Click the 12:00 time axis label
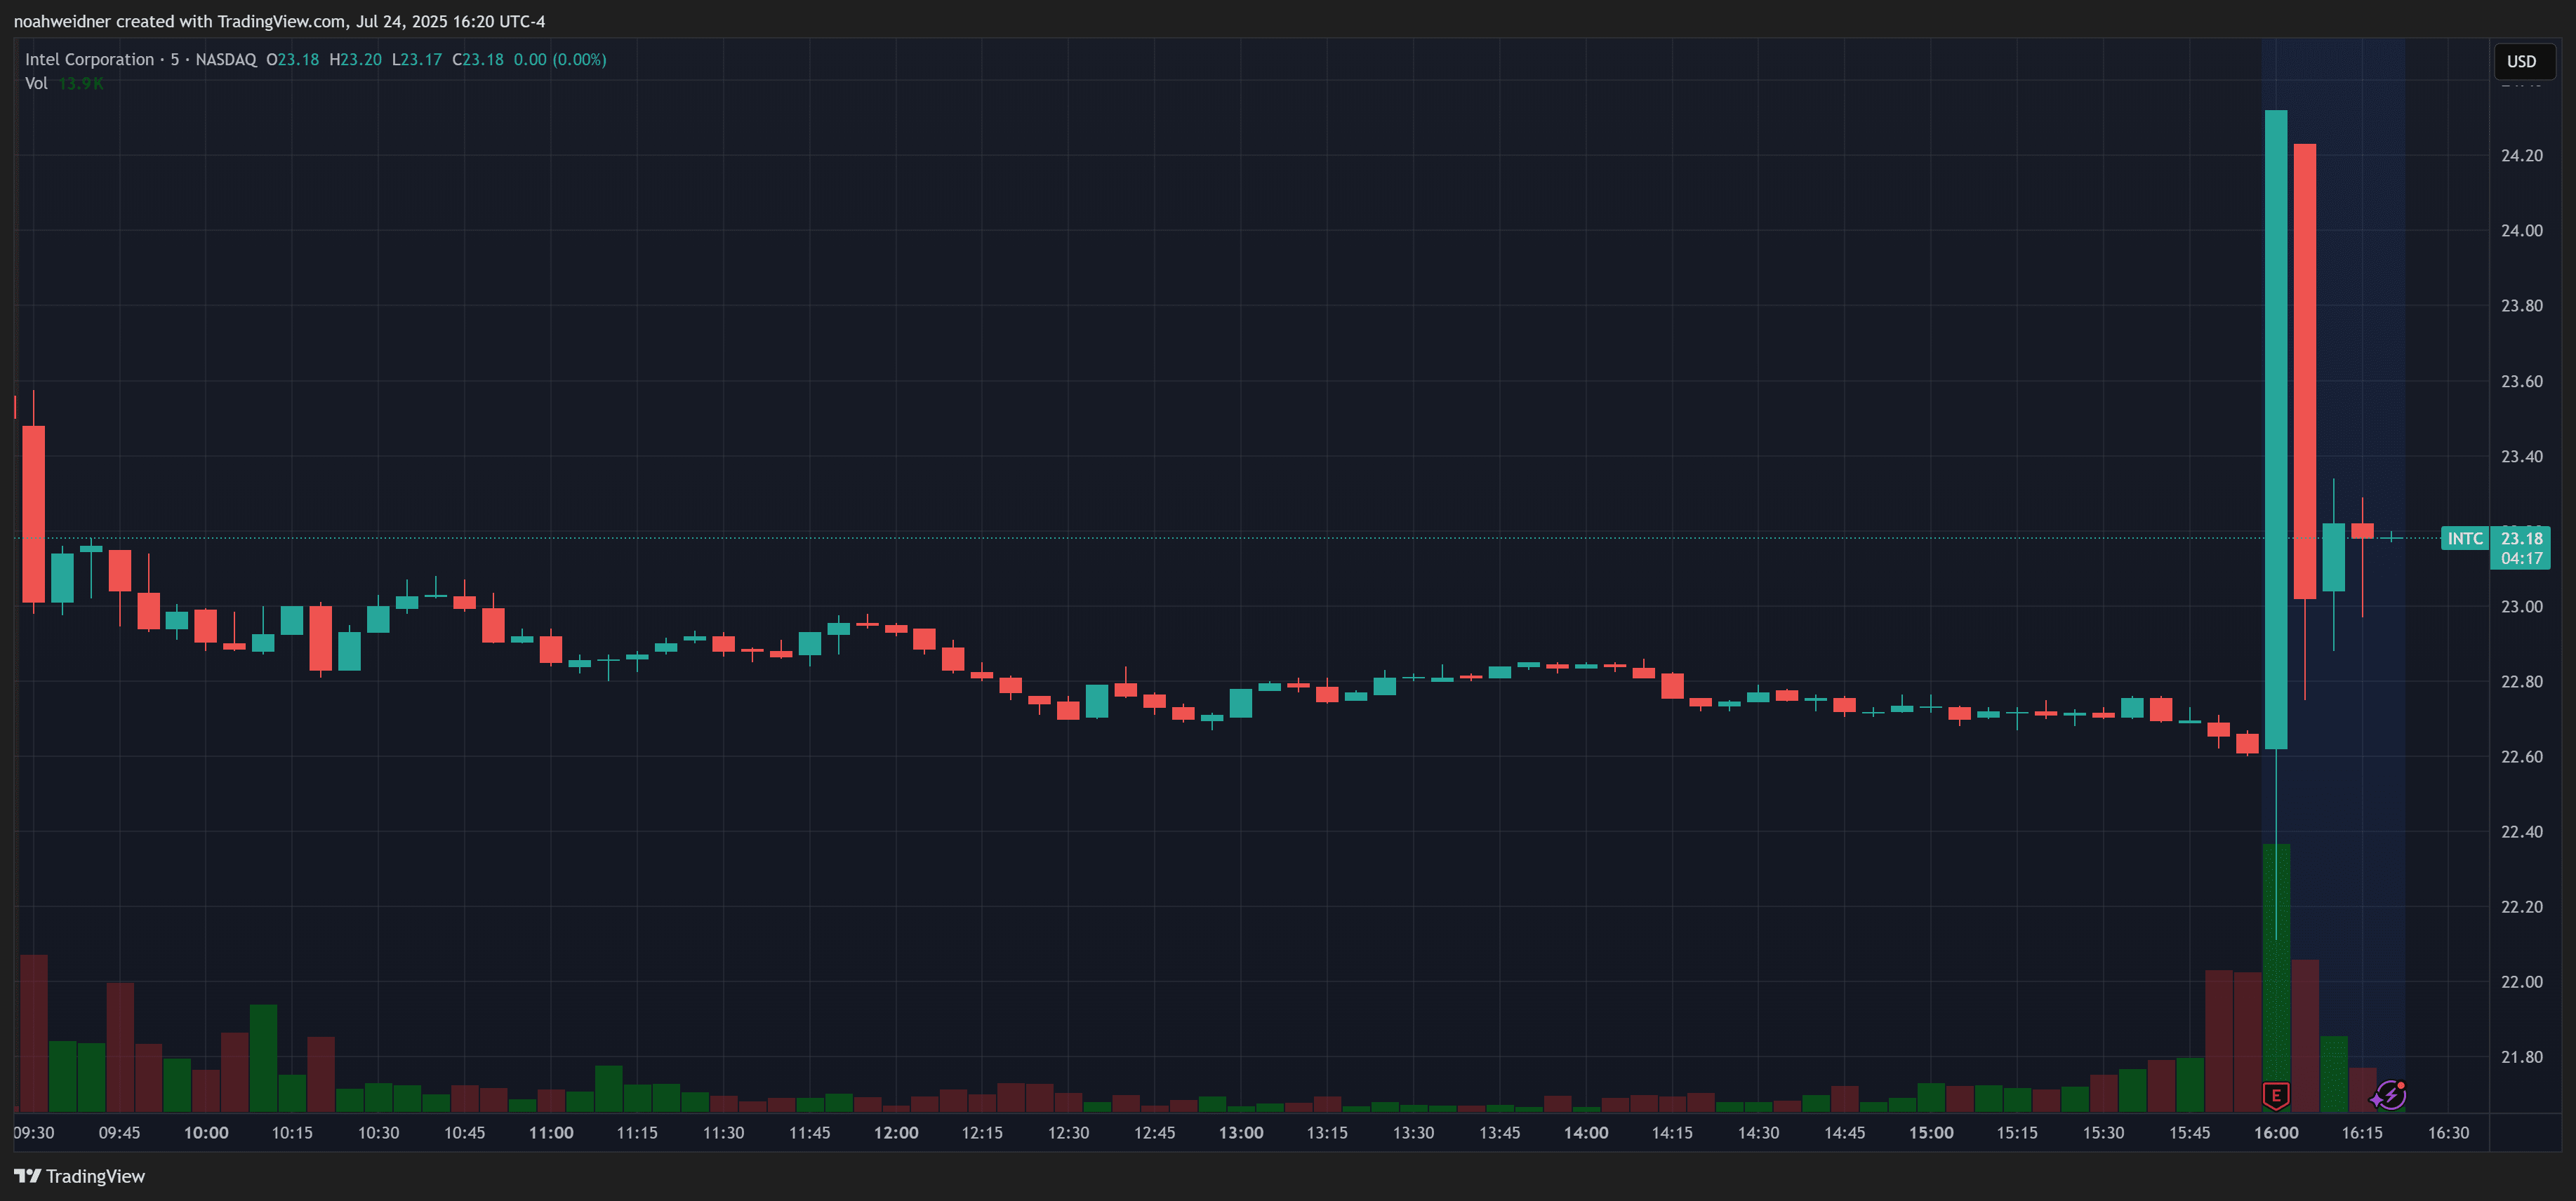The height and width of the screenshot is (1201, 2576). 896,1132
